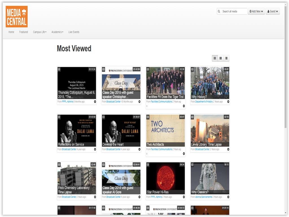Switch to detailed list view
Viewport: 289px width, 217px height.
coord(221,58)
